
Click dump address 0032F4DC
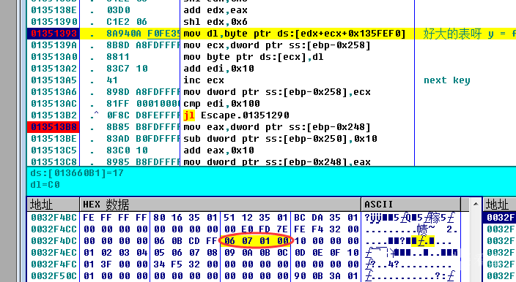54,241
